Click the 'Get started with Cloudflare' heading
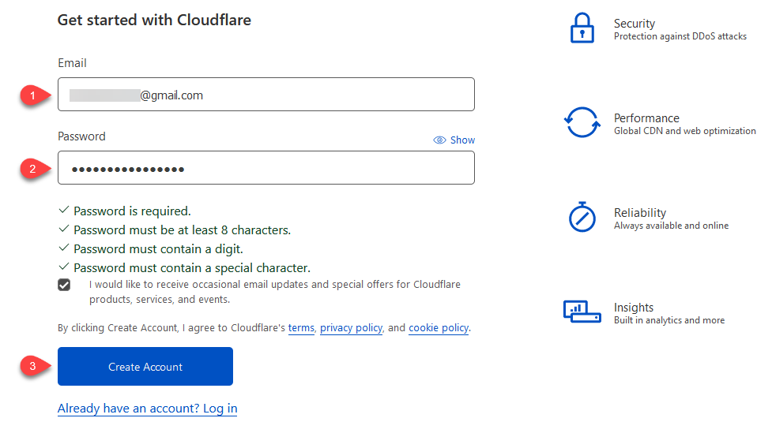Viewport: 772px width, 433px height. [x=154, y=21]
